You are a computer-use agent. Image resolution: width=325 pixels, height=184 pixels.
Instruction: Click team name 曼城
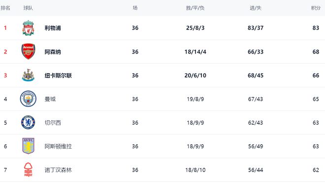point(50,99)
